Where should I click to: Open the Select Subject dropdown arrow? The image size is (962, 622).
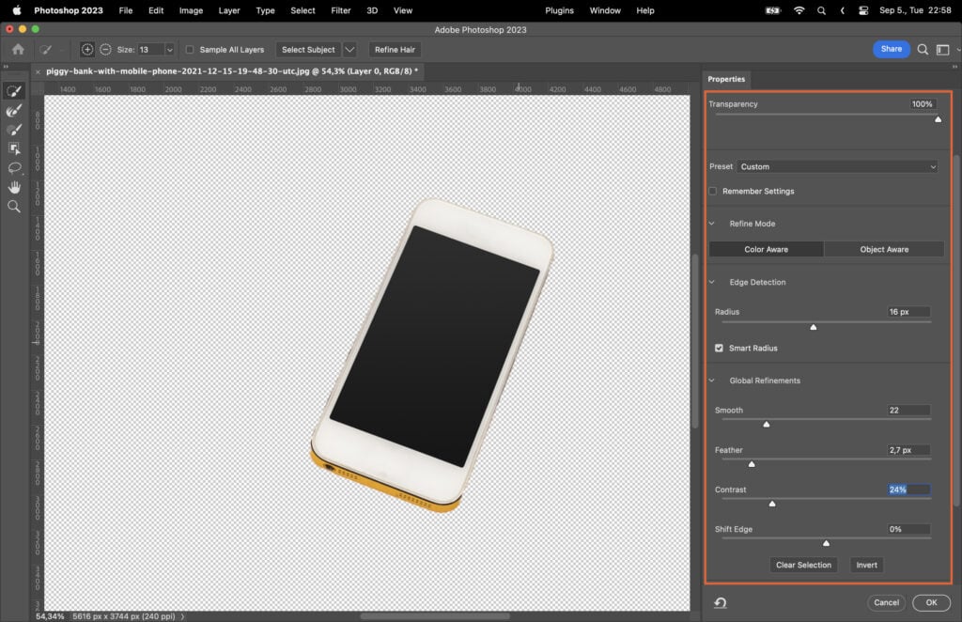[x=349, y=49]
